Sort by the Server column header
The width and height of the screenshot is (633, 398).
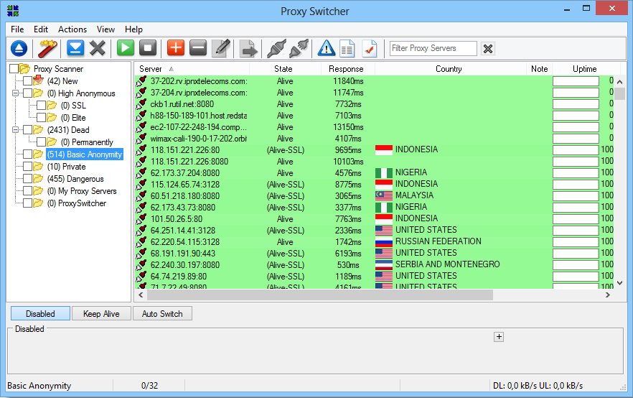click(x=192, y=69)
